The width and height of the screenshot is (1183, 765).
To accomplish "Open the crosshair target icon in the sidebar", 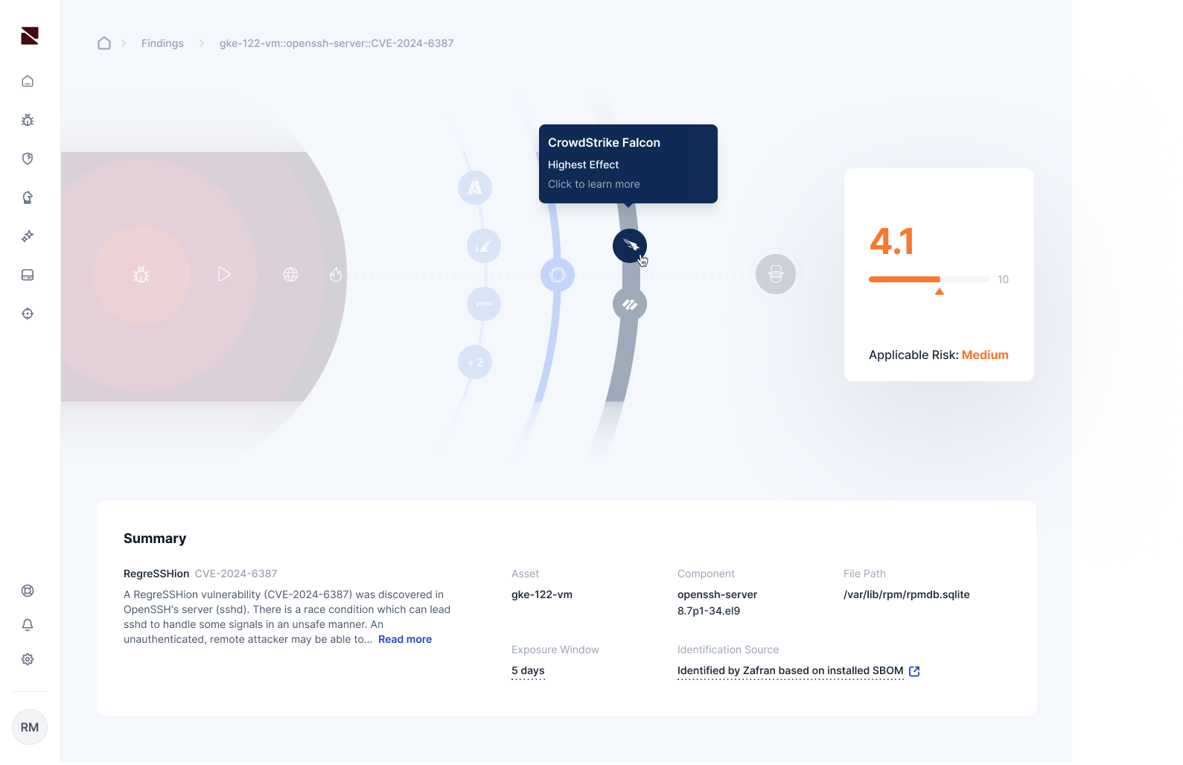I will click(x=28, y=314).
